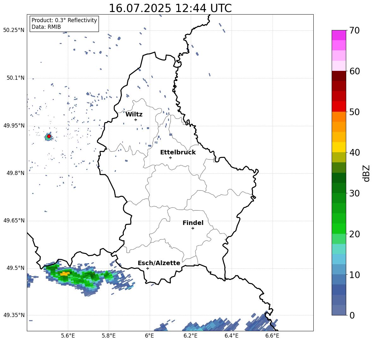374x342 pixels.
Task: Click the 6°E longitude label
Action: (x=149, y=336)
